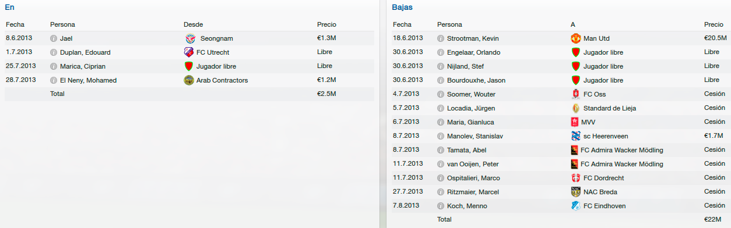Select the FC Utrecht badge icon
The width and height of the screenshot is (731, 228).
point(189,52)
